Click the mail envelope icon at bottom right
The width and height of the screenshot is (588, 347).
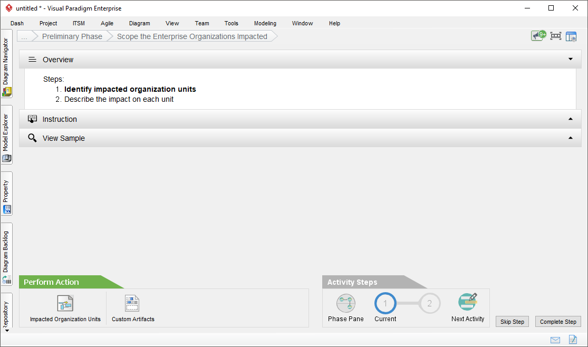pyautogui.click(x=555, y=340)
